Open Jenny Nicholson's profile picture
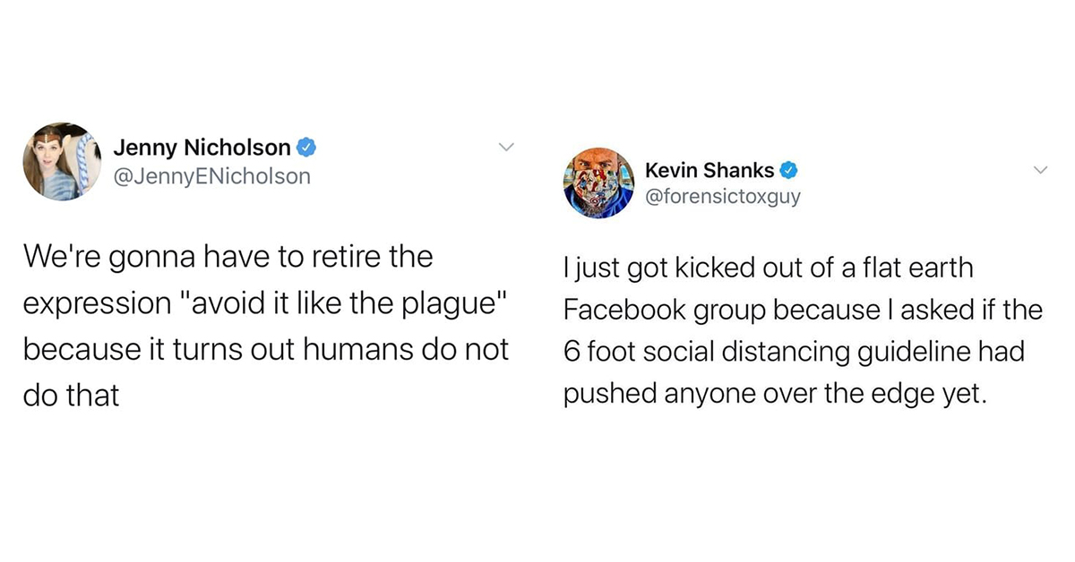1075x562 pixels. pos(62,161)
